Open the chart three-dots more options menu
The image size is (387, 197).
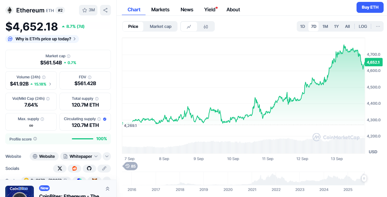pos(378,26)
